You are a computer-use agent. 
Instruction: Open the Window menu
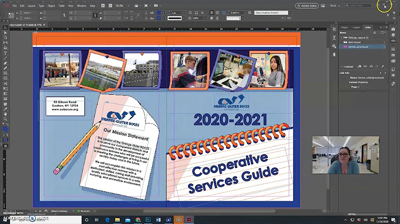tap(82, 6)
